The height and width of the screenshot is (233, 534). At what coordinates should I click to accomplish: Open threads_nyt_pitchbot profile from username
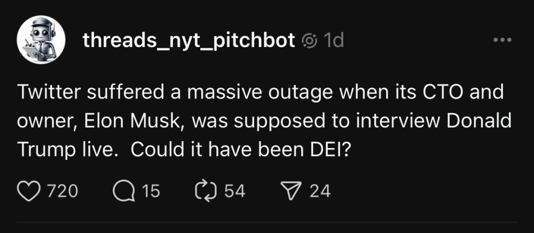click(x=189, y=41)
